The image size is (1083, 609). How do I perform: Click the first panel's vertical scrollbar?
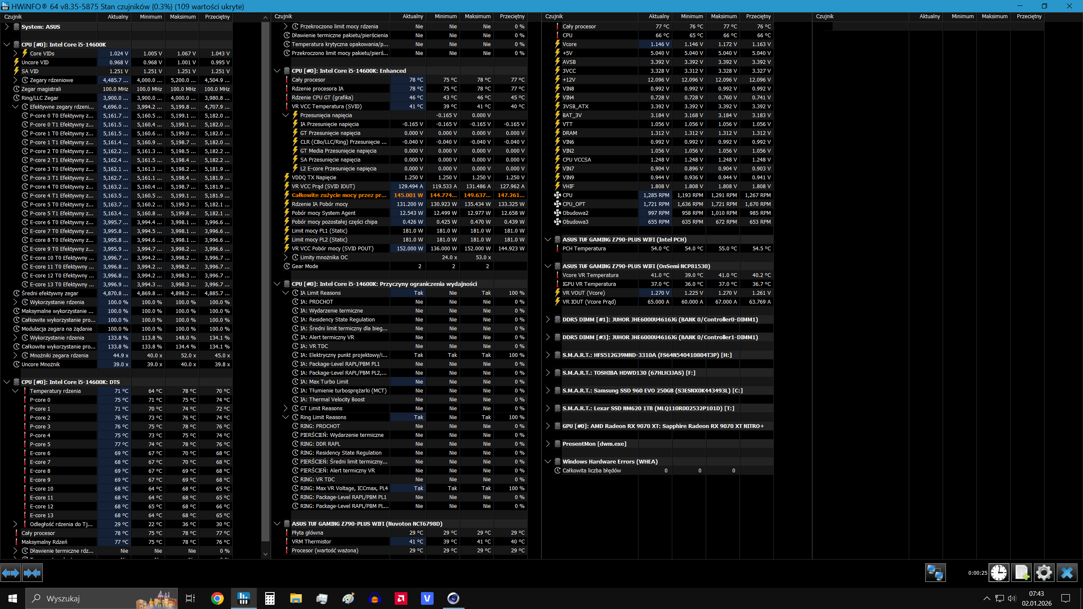[265, 279]
